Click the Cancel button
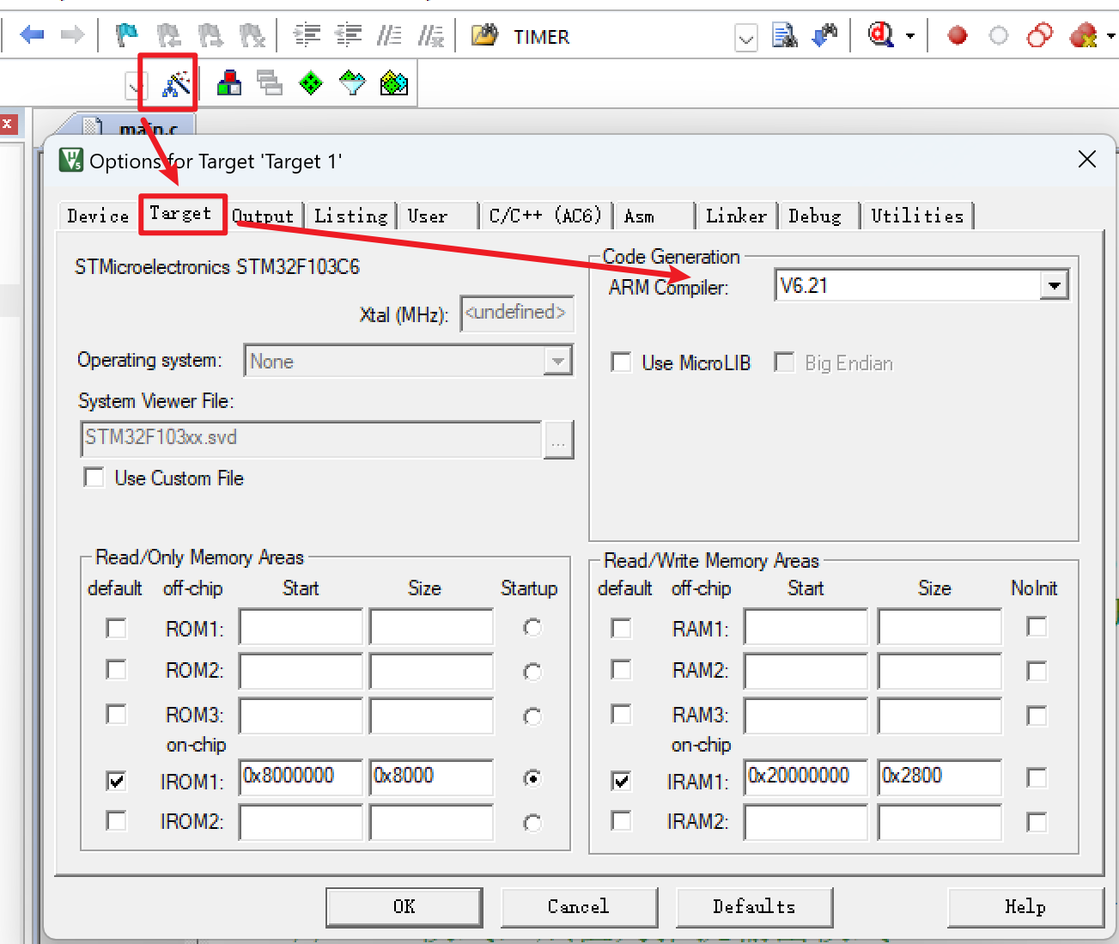1119x944 pixels. tap(579, 907)
